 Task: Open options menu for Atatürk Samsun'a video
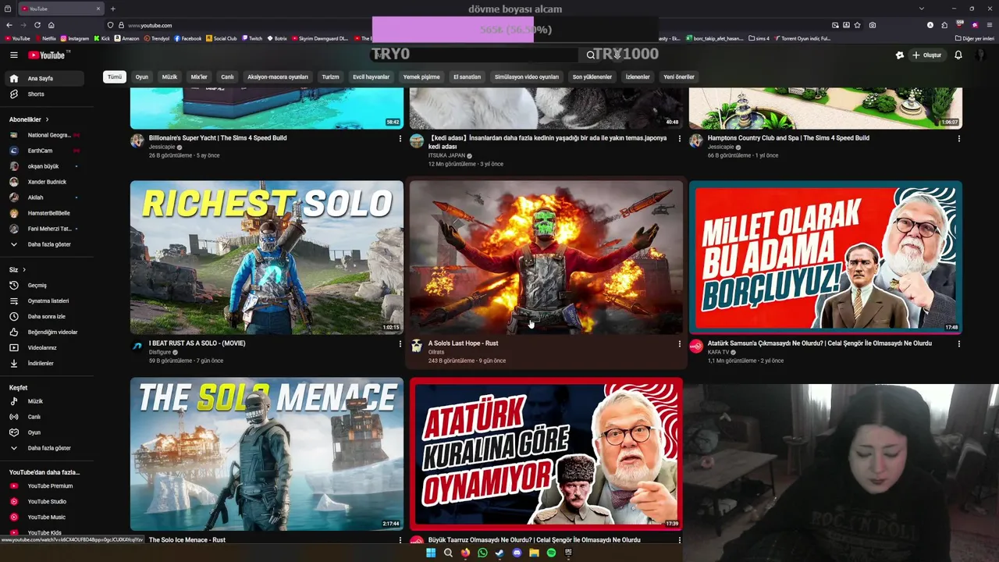point(958,344)
